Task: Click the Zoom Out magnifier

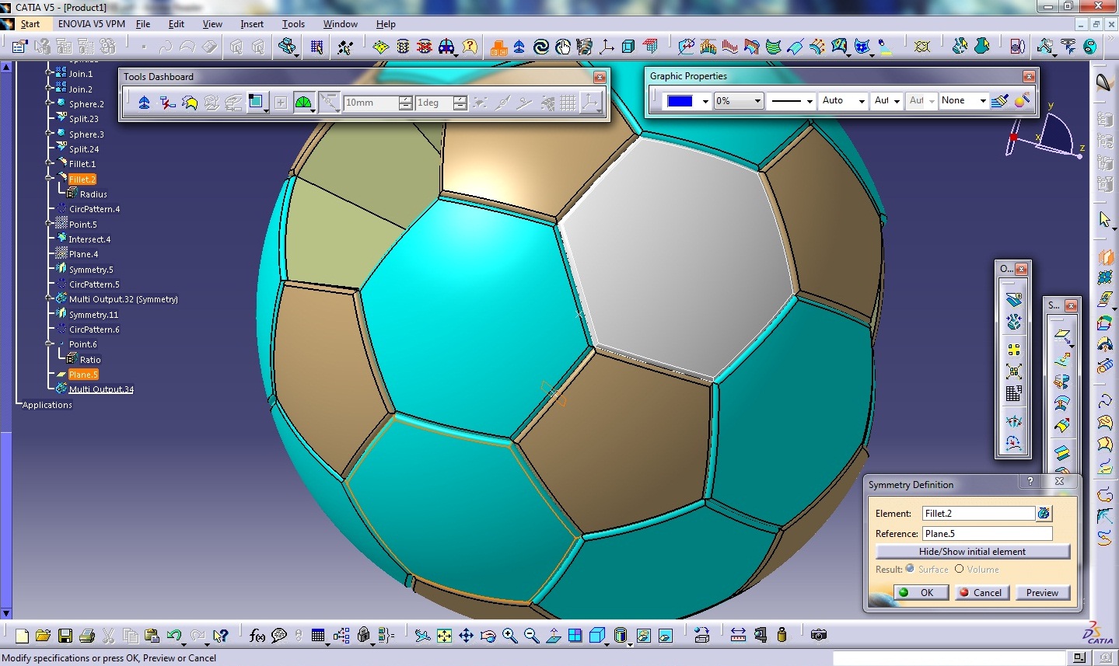Action: (531, 636)
